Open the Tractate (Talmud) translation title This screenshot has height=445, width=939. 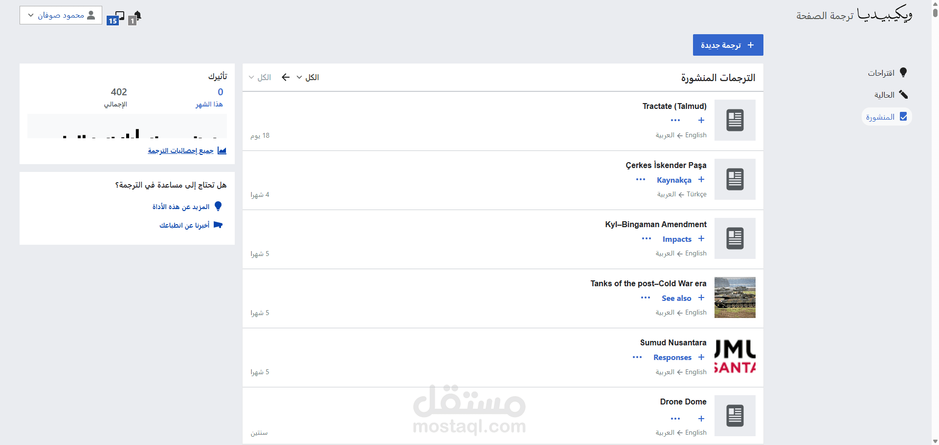(x=674, y=106)
